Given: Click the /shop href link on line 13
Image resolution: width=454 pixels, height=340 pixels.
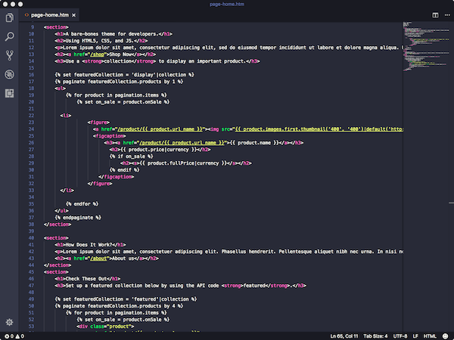Looking at the screenshot, I should (x=97, y=54).
